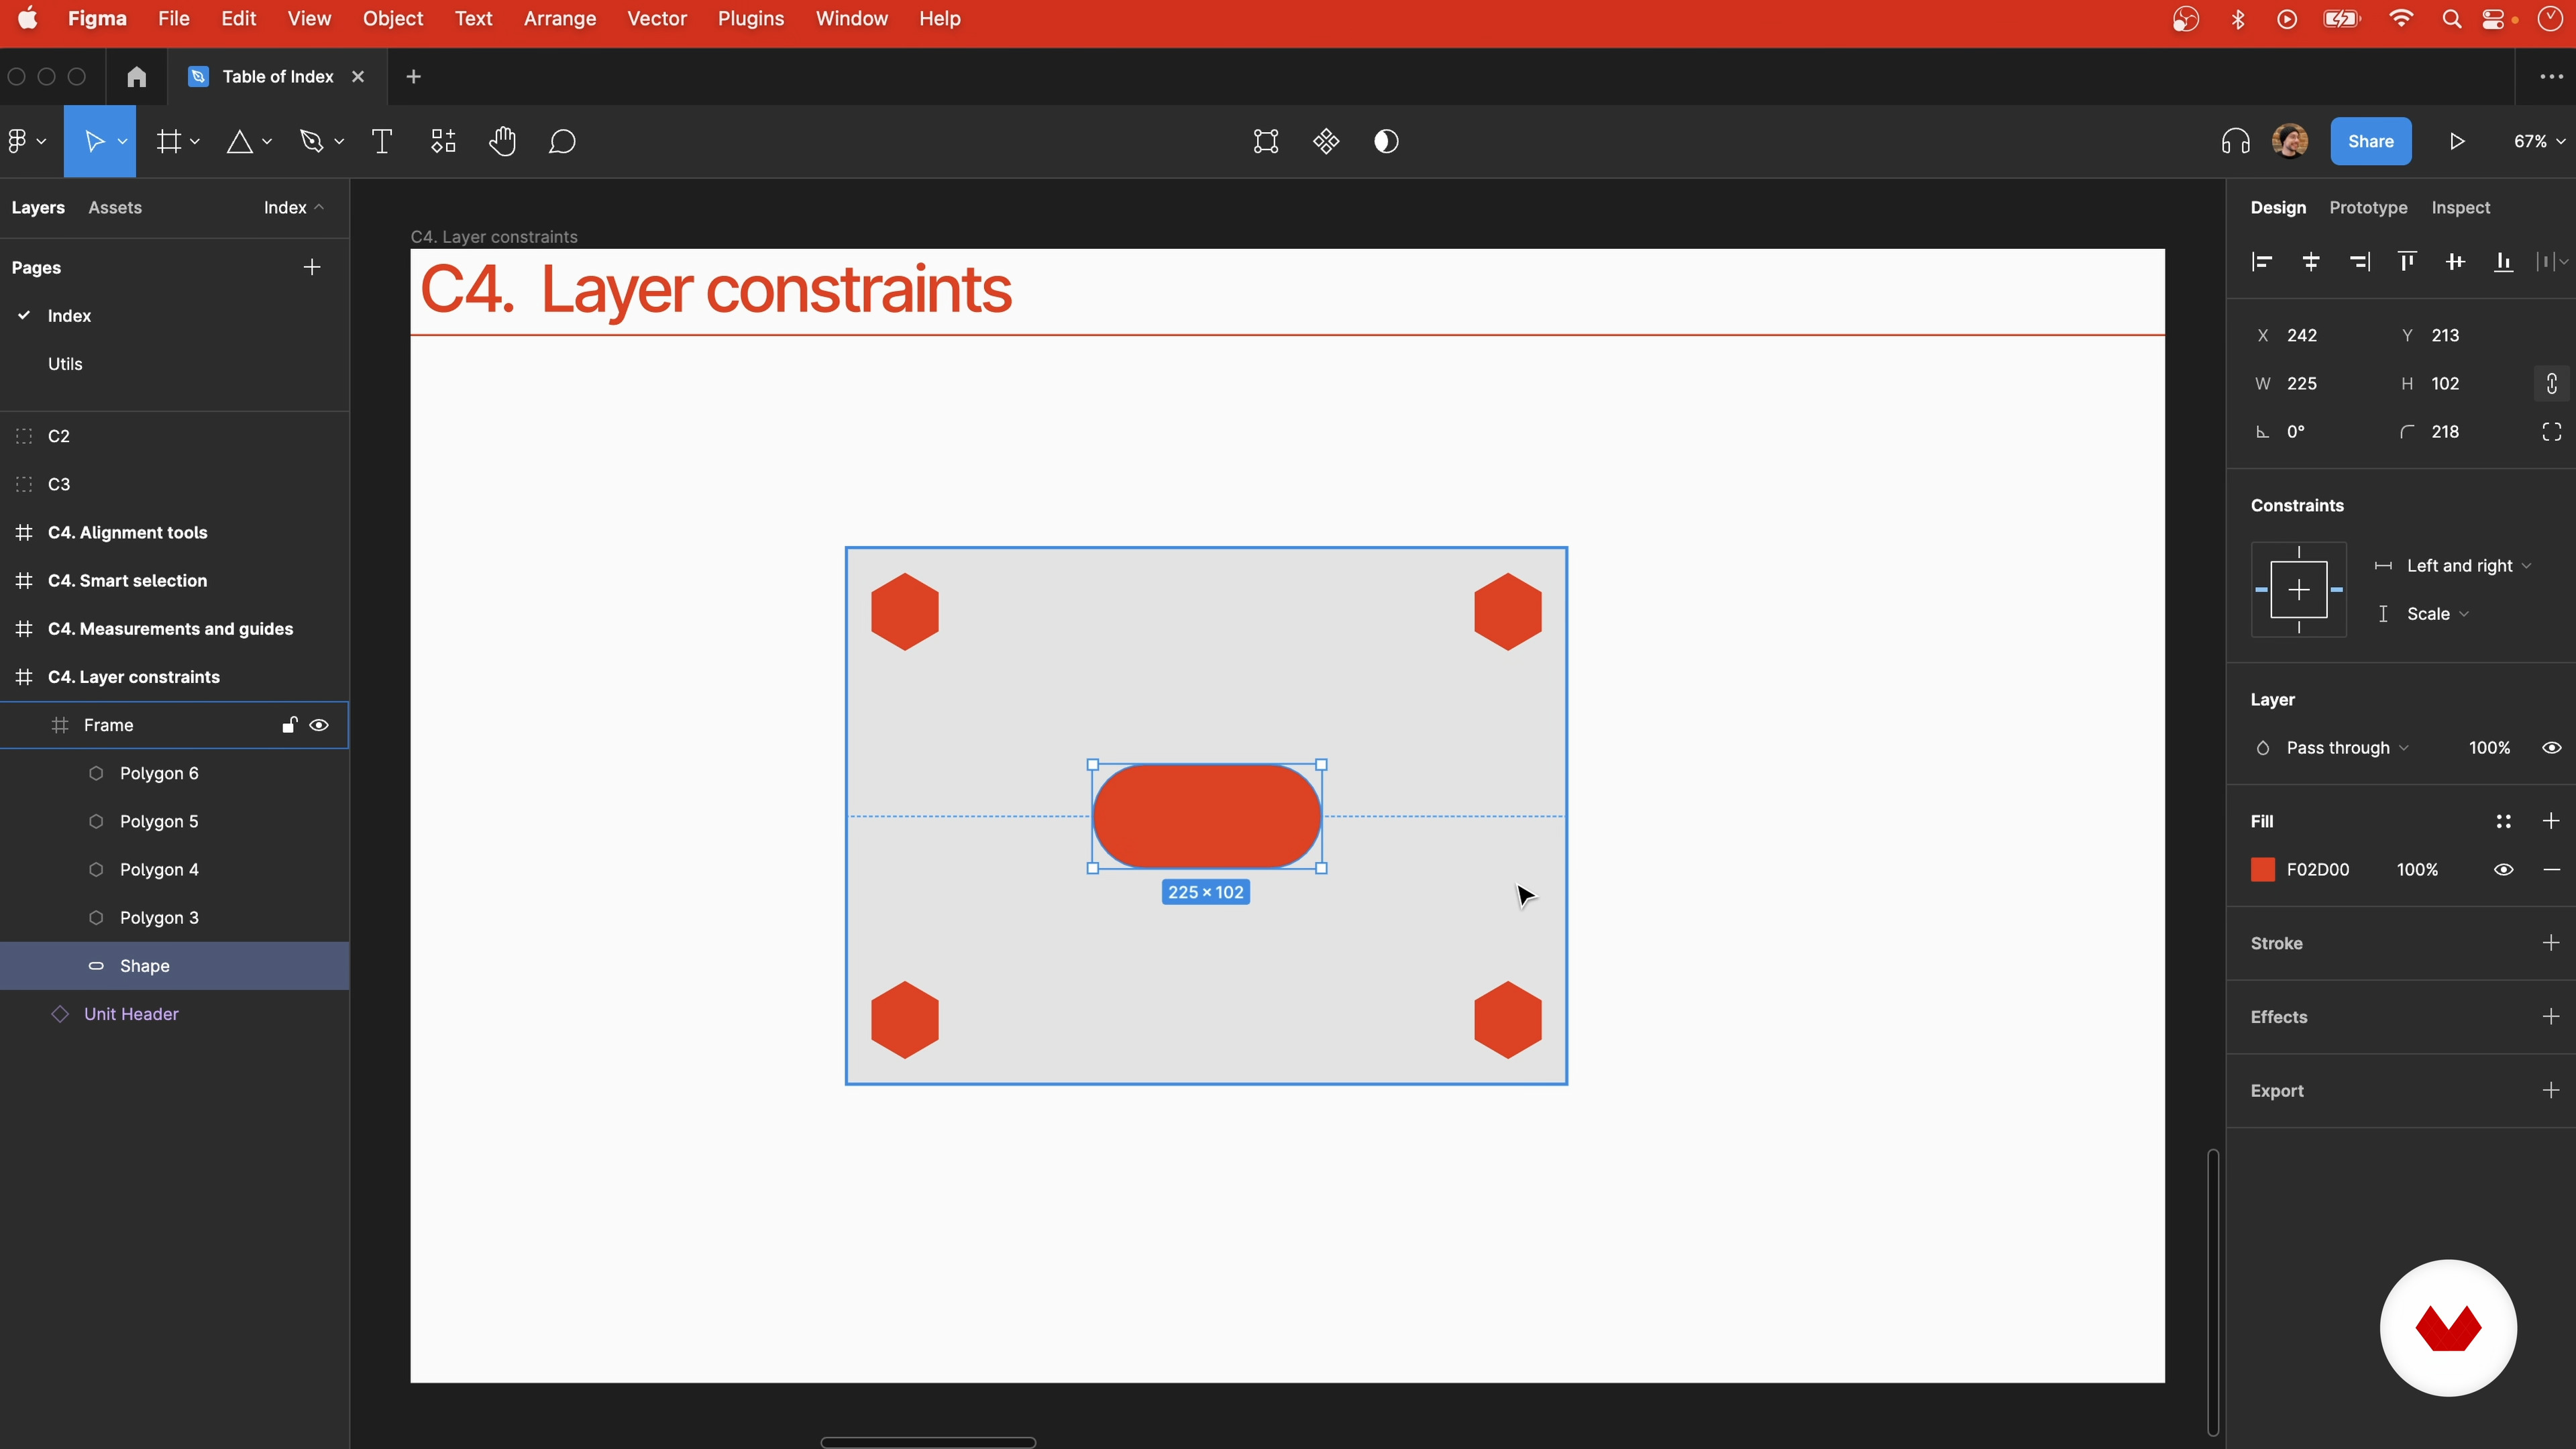Switch to the Assets tab
2576x1449 pixels.
(115, 207)
